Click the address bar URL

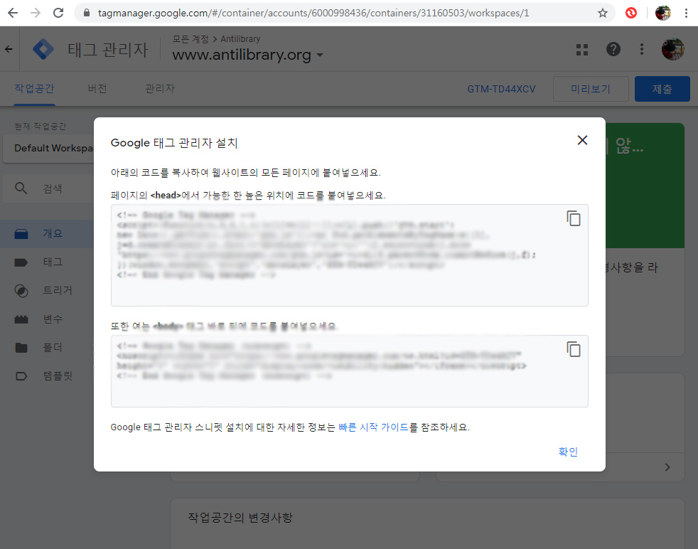(x=313, y=13)
